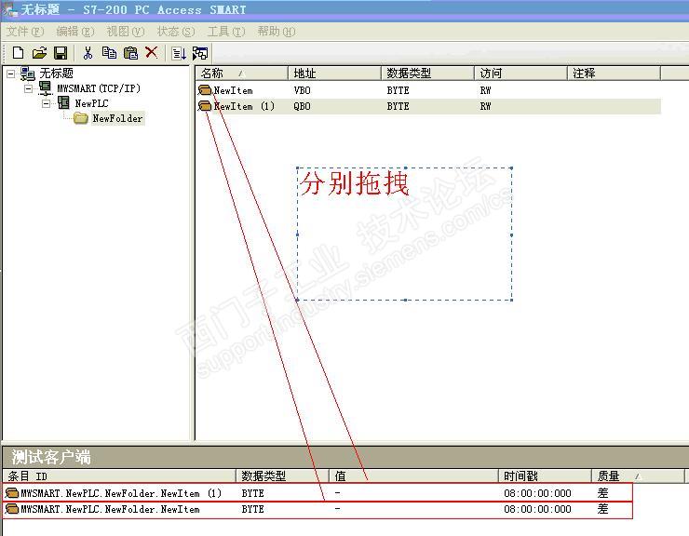Click the NewFolder folder icon in tree
This screenshot has height=536, width=689.
[x=80, y=118]
